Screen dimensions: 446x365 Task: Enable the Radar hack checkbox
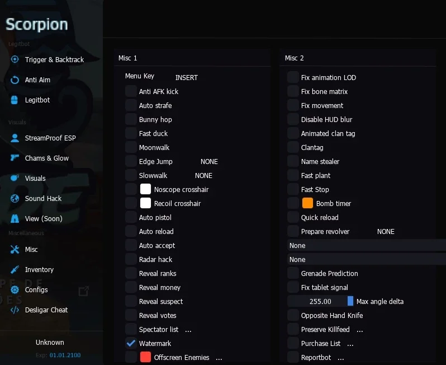pyautogui.click(x=131, y=259)
